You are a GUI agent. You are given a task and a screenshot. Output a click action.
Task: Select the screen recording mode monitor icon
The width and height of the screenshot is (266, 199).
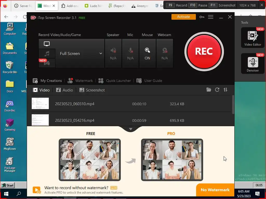pyautogui.click(x=47, y=44)
